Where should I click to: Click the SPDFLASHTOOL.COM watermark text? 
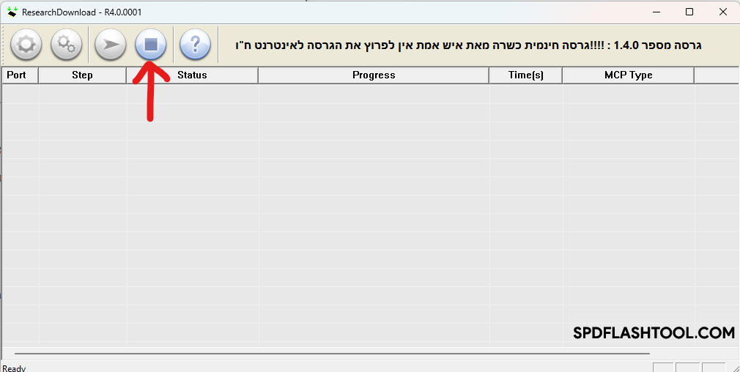pyautogui.click(x=654, y=333)
